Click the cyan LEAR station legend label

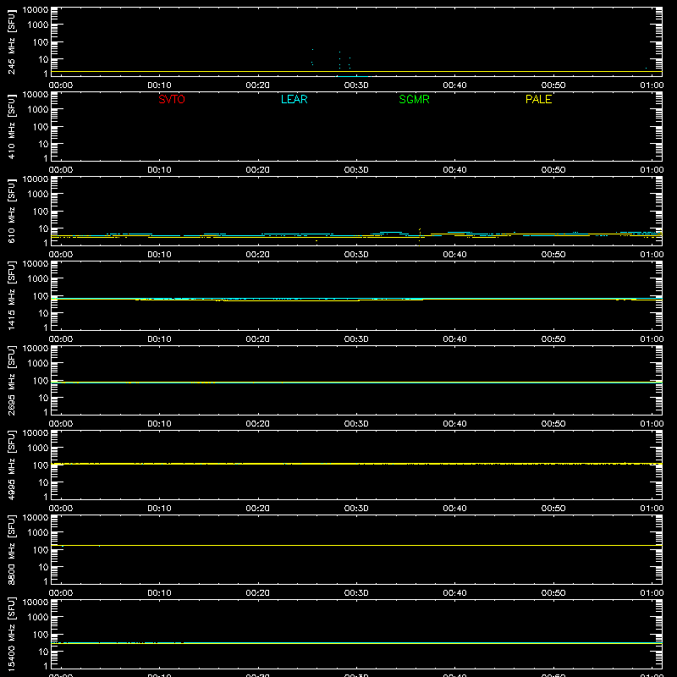pos(294,99)
